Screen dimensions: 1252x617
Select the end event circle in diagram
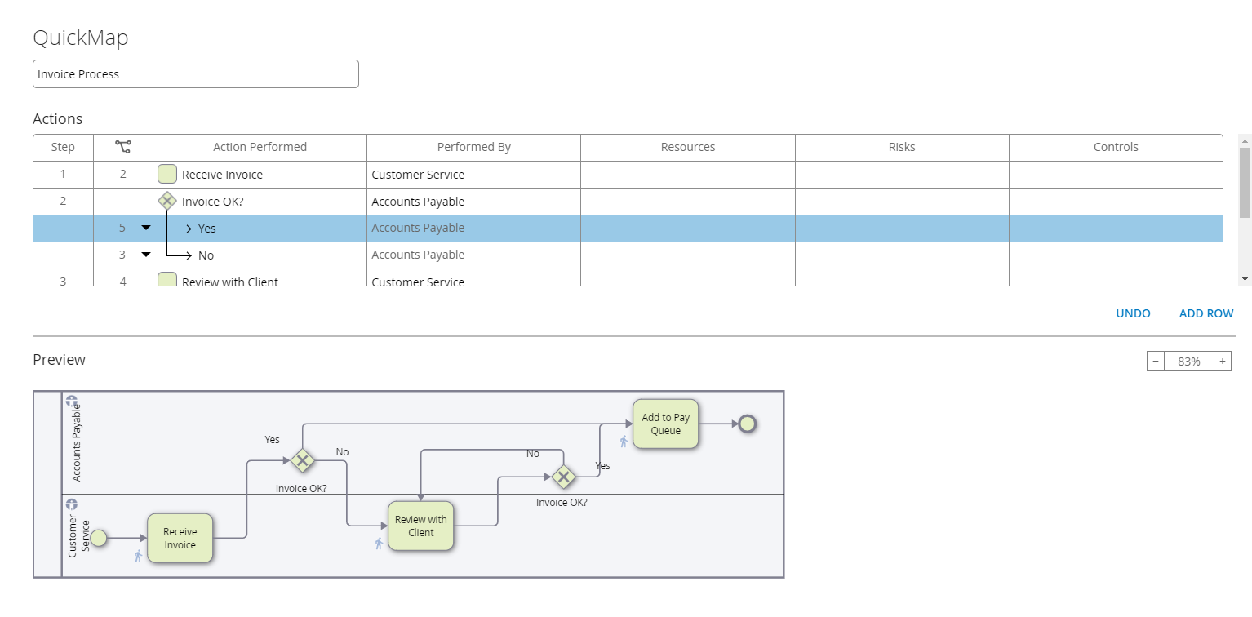tap(746, 423)
